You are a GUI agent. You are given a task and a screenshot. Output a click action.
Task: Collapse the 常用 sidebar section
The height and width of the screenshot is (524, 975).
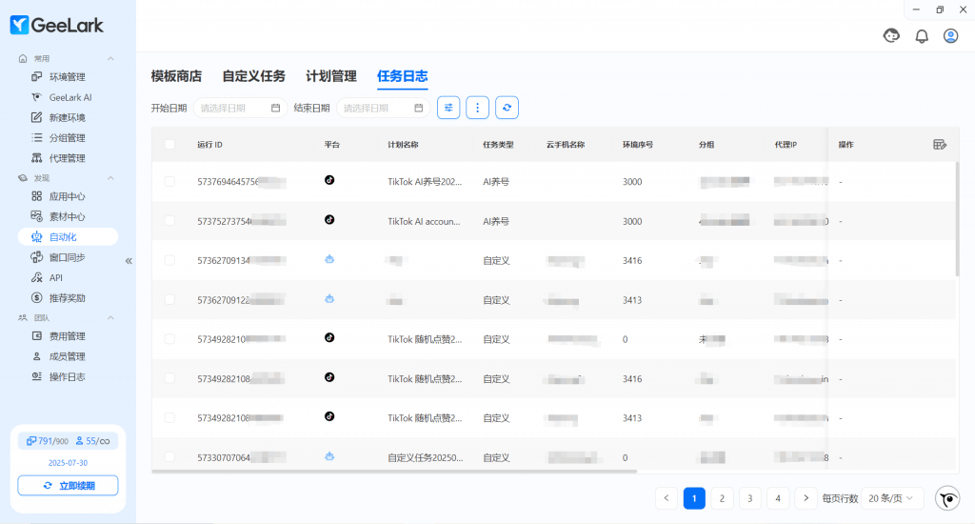click(110, 59)
